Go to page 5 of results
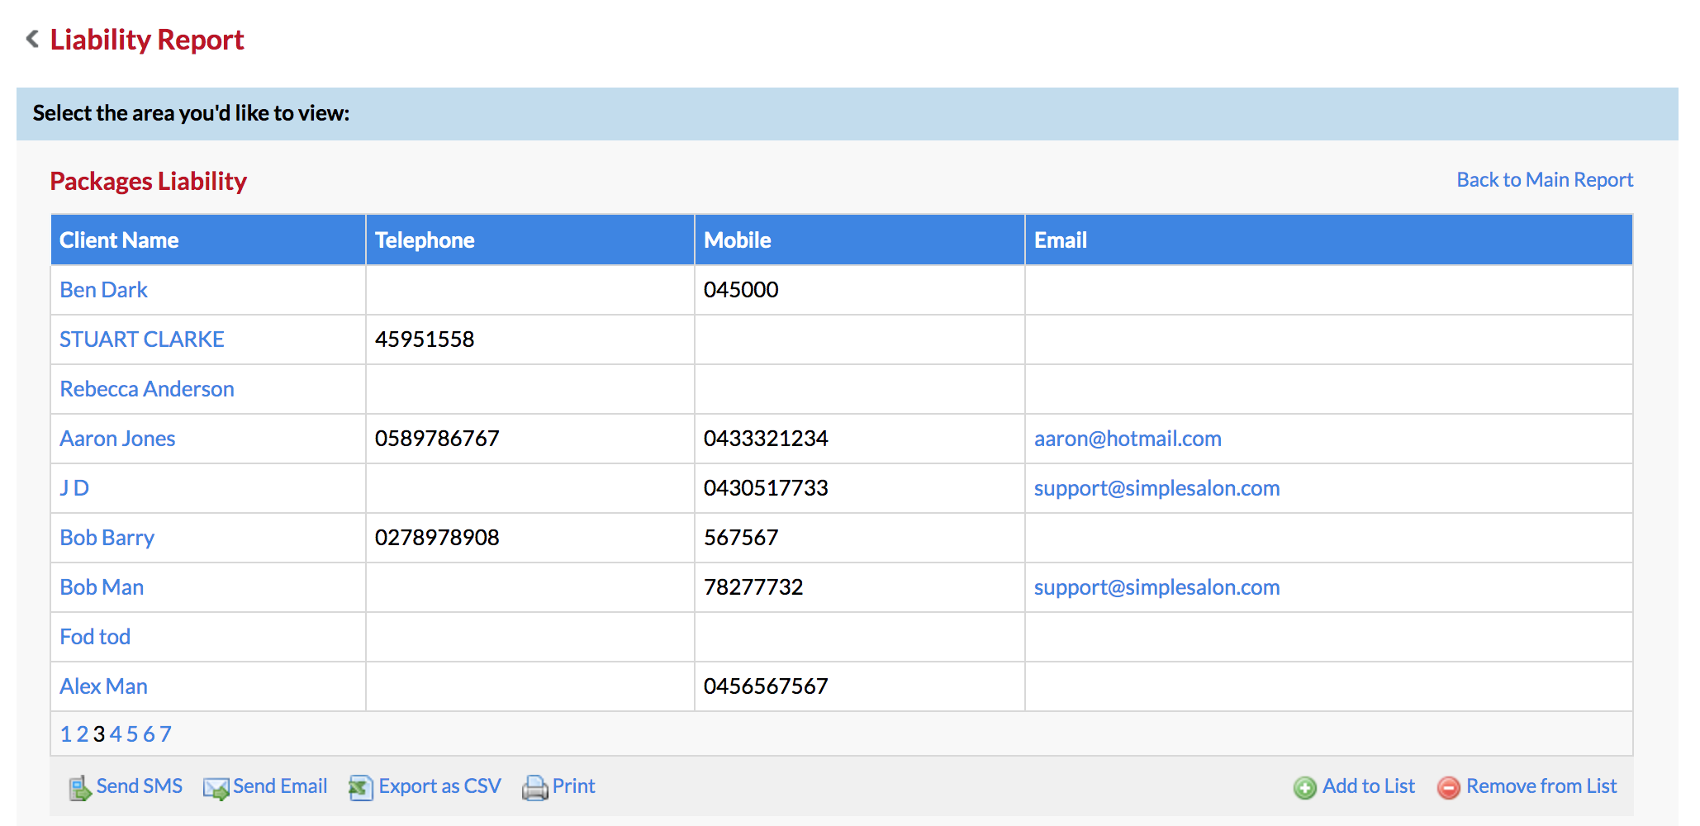1700x826 pixels. pos(132,734)
